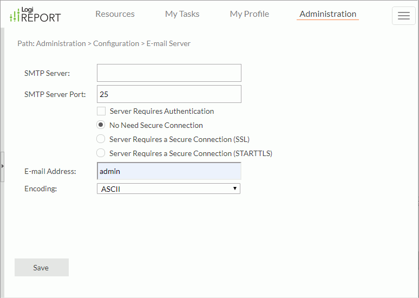Screen dimensions: 419x298
Task: Expand the left side panel arrow
Action: [x=2, y=166]
